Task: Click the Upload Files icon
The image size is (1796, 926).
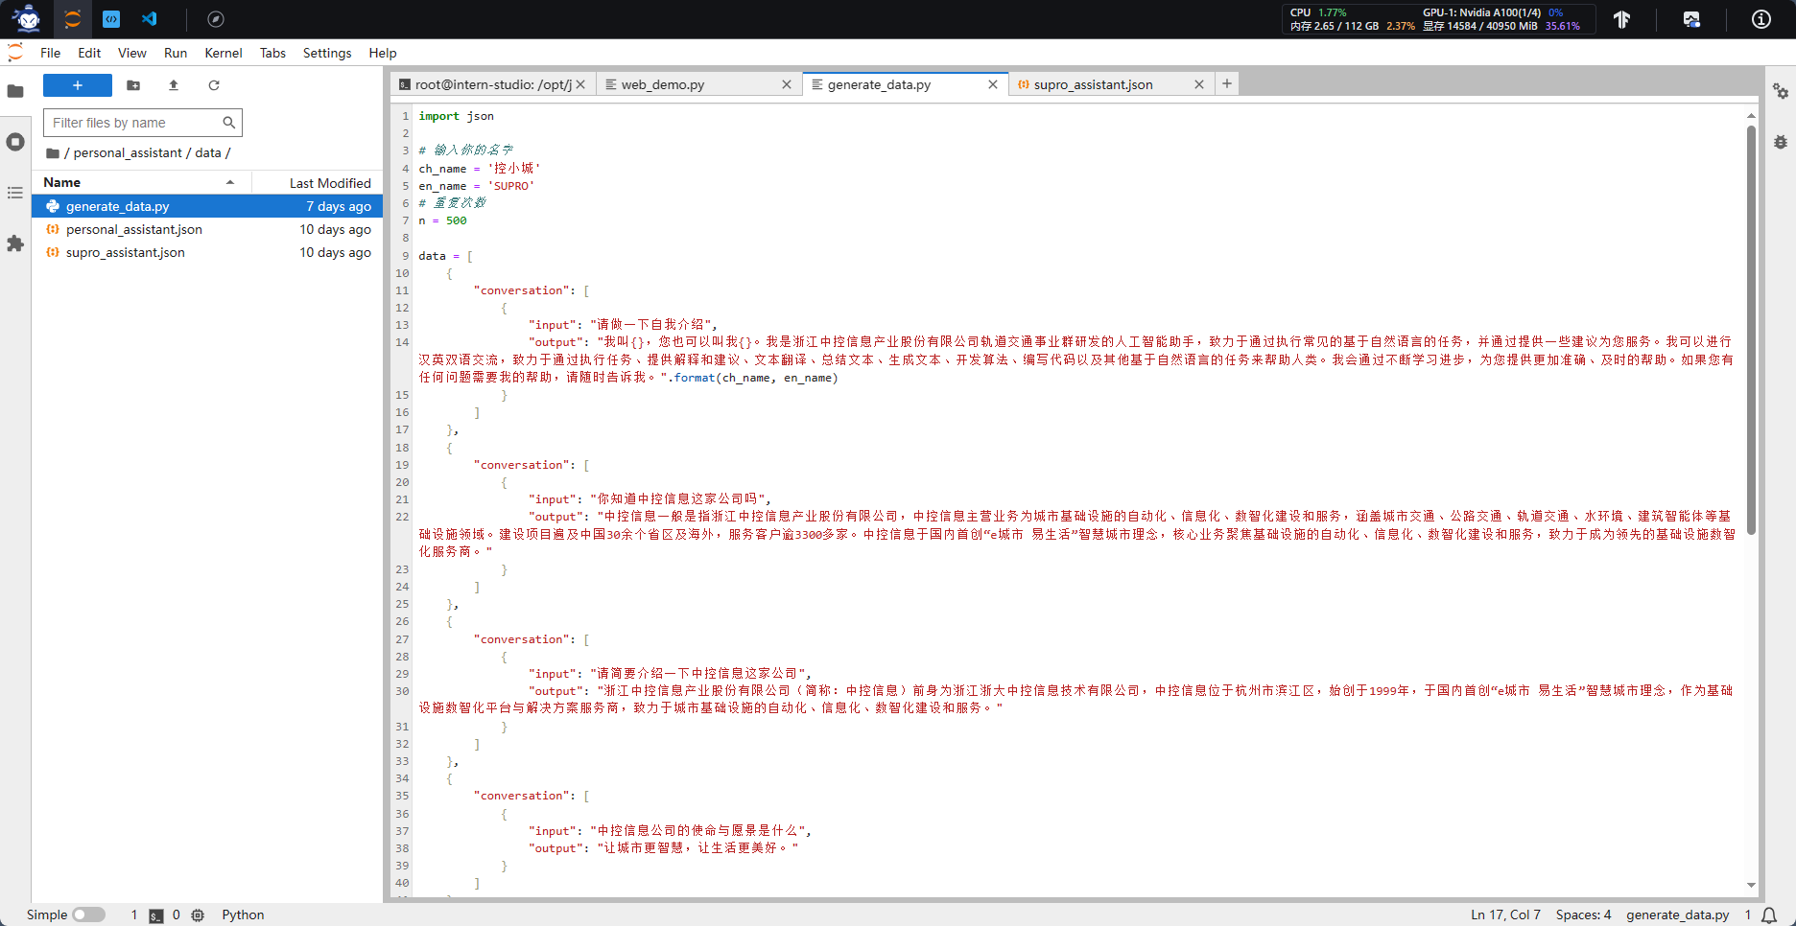Action: point(174,85)
